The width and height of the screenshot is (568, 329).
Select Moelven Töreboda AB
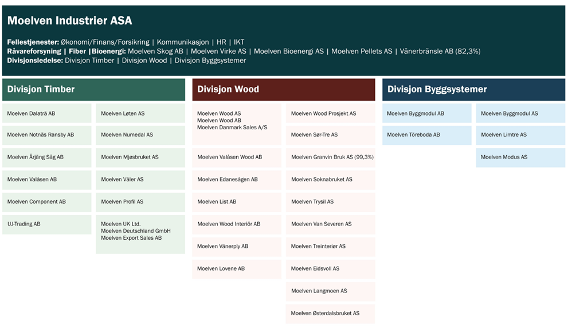click(427, 135)
